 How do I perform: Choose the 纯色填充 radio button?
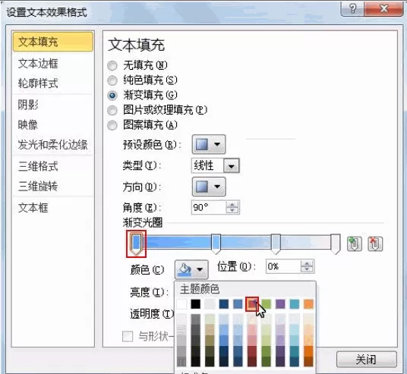[112, 80]
